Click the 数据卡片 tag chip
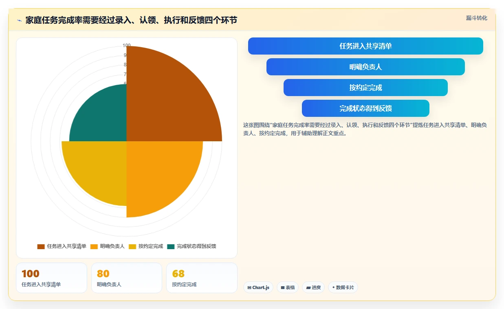The width and height of the screenshot is (504, 309). 343,287
